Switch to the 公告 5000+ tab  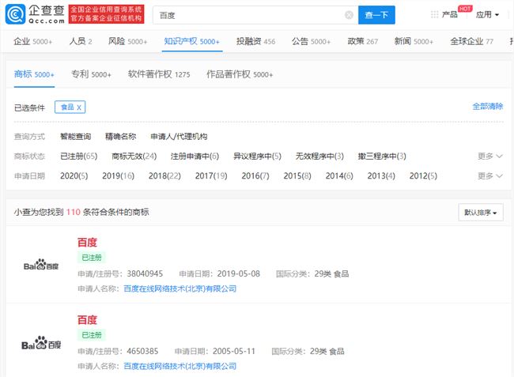(311, 41)
